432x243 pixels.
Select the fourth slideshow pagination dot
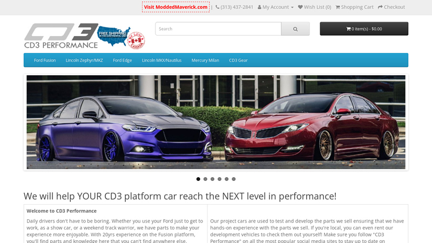point(220,179)
